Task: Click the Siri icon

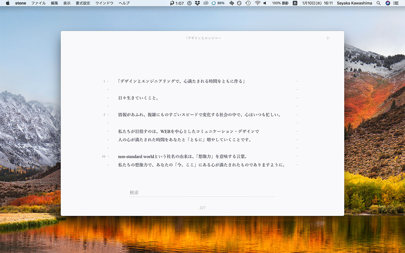Action: click(388, 3)
